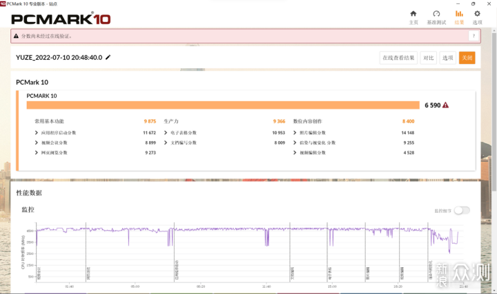Click the vertical scrollbar on the right edge
Image resolution: width=497 pixels, height=294 pixels.
pyautogui.click(x=494, y=111)
